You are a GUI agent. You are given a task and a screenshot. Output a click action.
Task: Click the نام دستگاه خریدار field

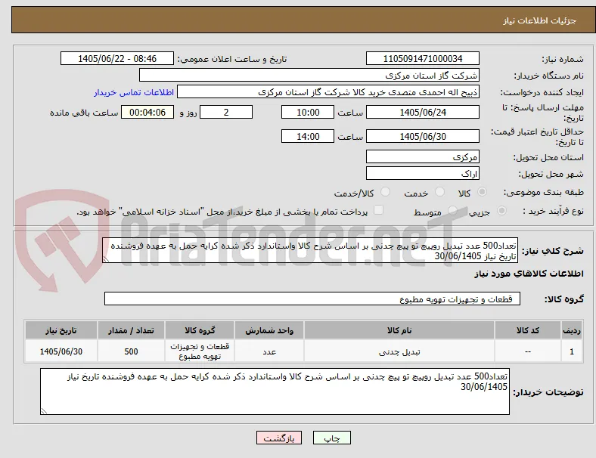point(309,75)
